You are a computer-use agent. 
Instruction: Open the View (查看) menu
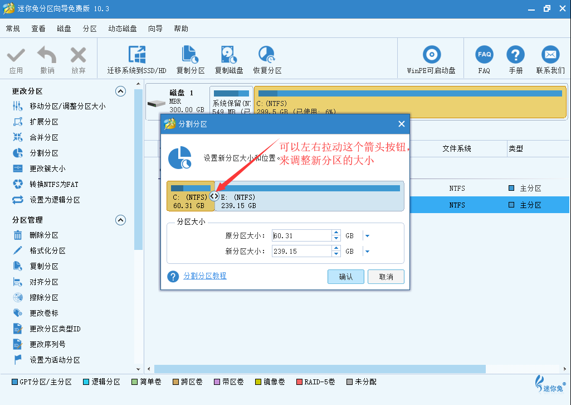click(38, 28)
